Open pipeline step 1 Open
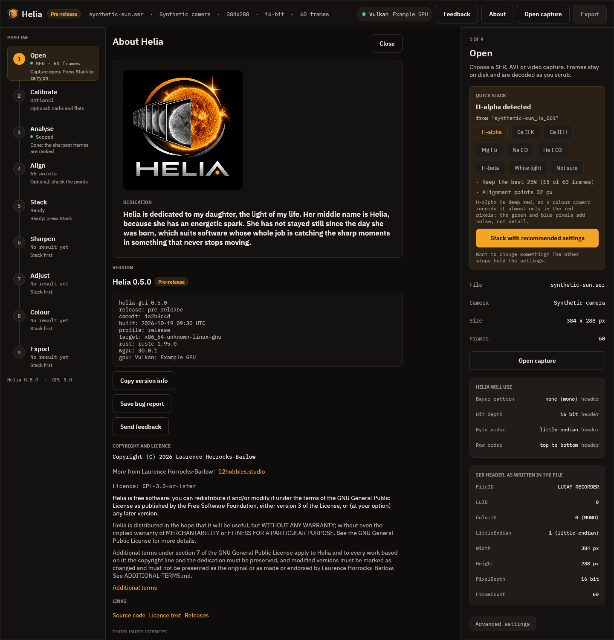The image size is (614, 640). coord(53,64)
